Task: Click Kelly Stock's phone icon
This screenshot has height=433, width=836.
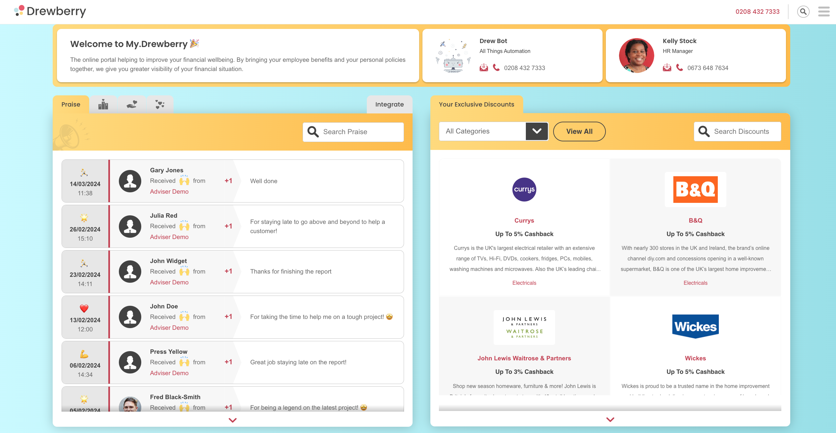Action: tap(680, 68)
